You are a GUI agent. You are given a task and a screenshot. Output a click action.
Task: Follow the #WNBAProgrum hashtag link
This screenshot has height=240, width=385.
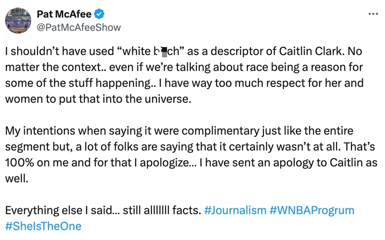pos(312,210)
